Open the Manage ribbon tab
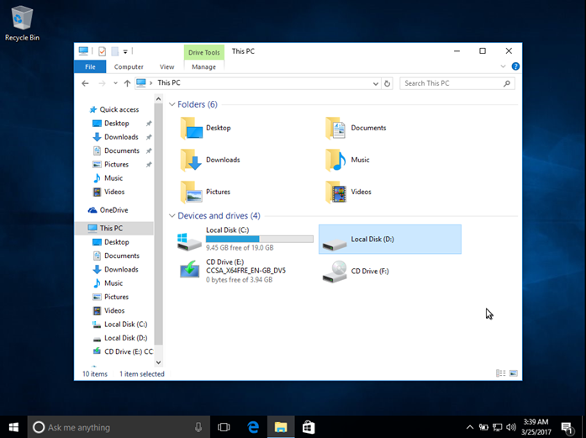 pos(203,66)
